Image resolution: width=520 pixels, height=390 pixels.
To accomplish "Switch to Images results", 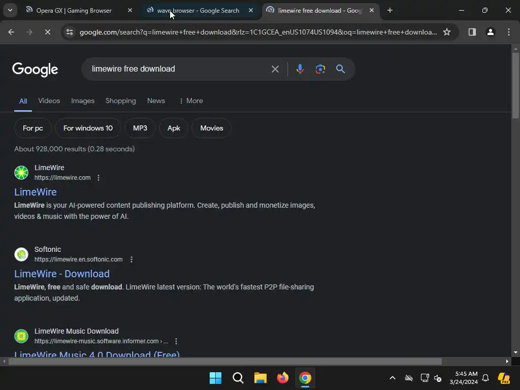I will [83, 101].
